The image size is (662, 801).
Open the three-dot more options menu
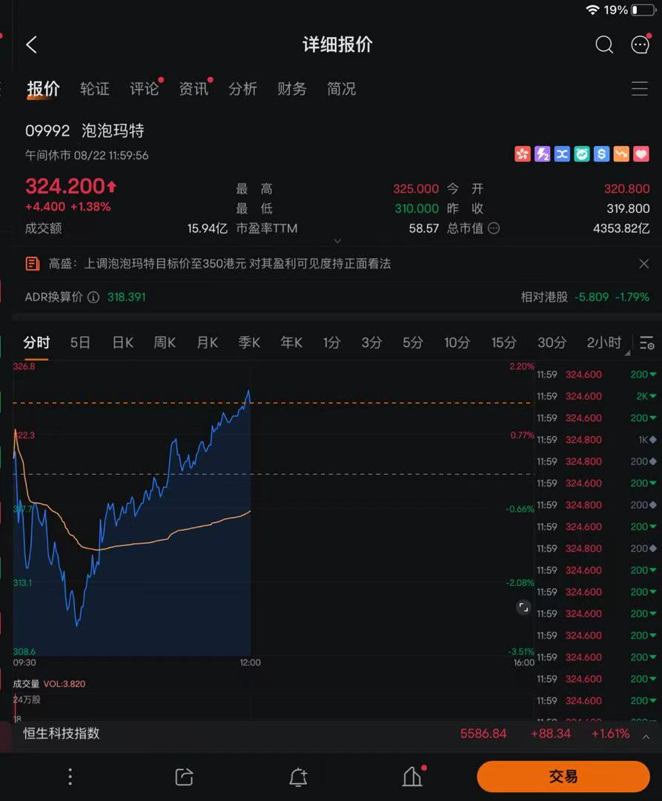click(x=70, y=777)
